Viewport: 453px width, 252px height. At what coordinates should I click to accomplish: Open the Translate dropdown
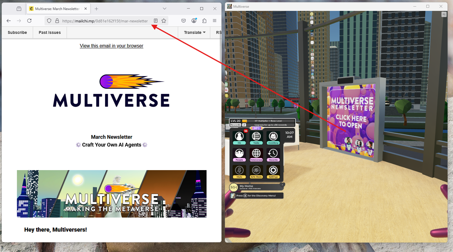(x=194, y=32)
